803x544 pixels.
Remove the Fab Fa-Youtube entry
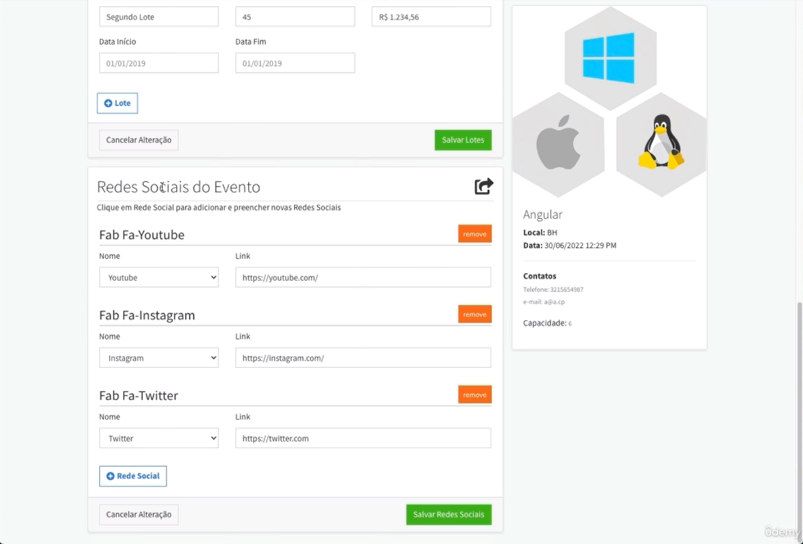[475, 234]
